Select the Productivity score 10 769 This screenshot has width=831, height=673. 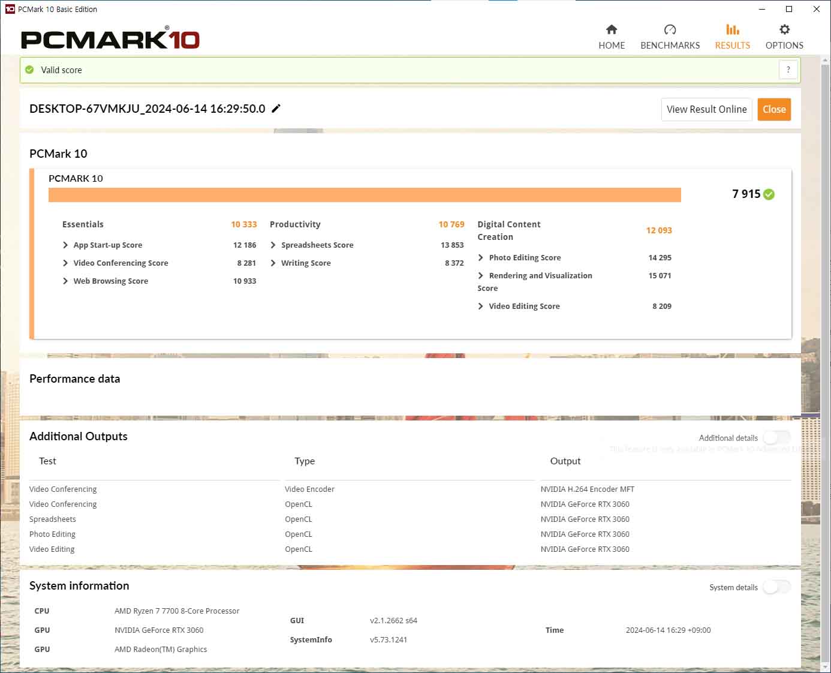[451, 224]
